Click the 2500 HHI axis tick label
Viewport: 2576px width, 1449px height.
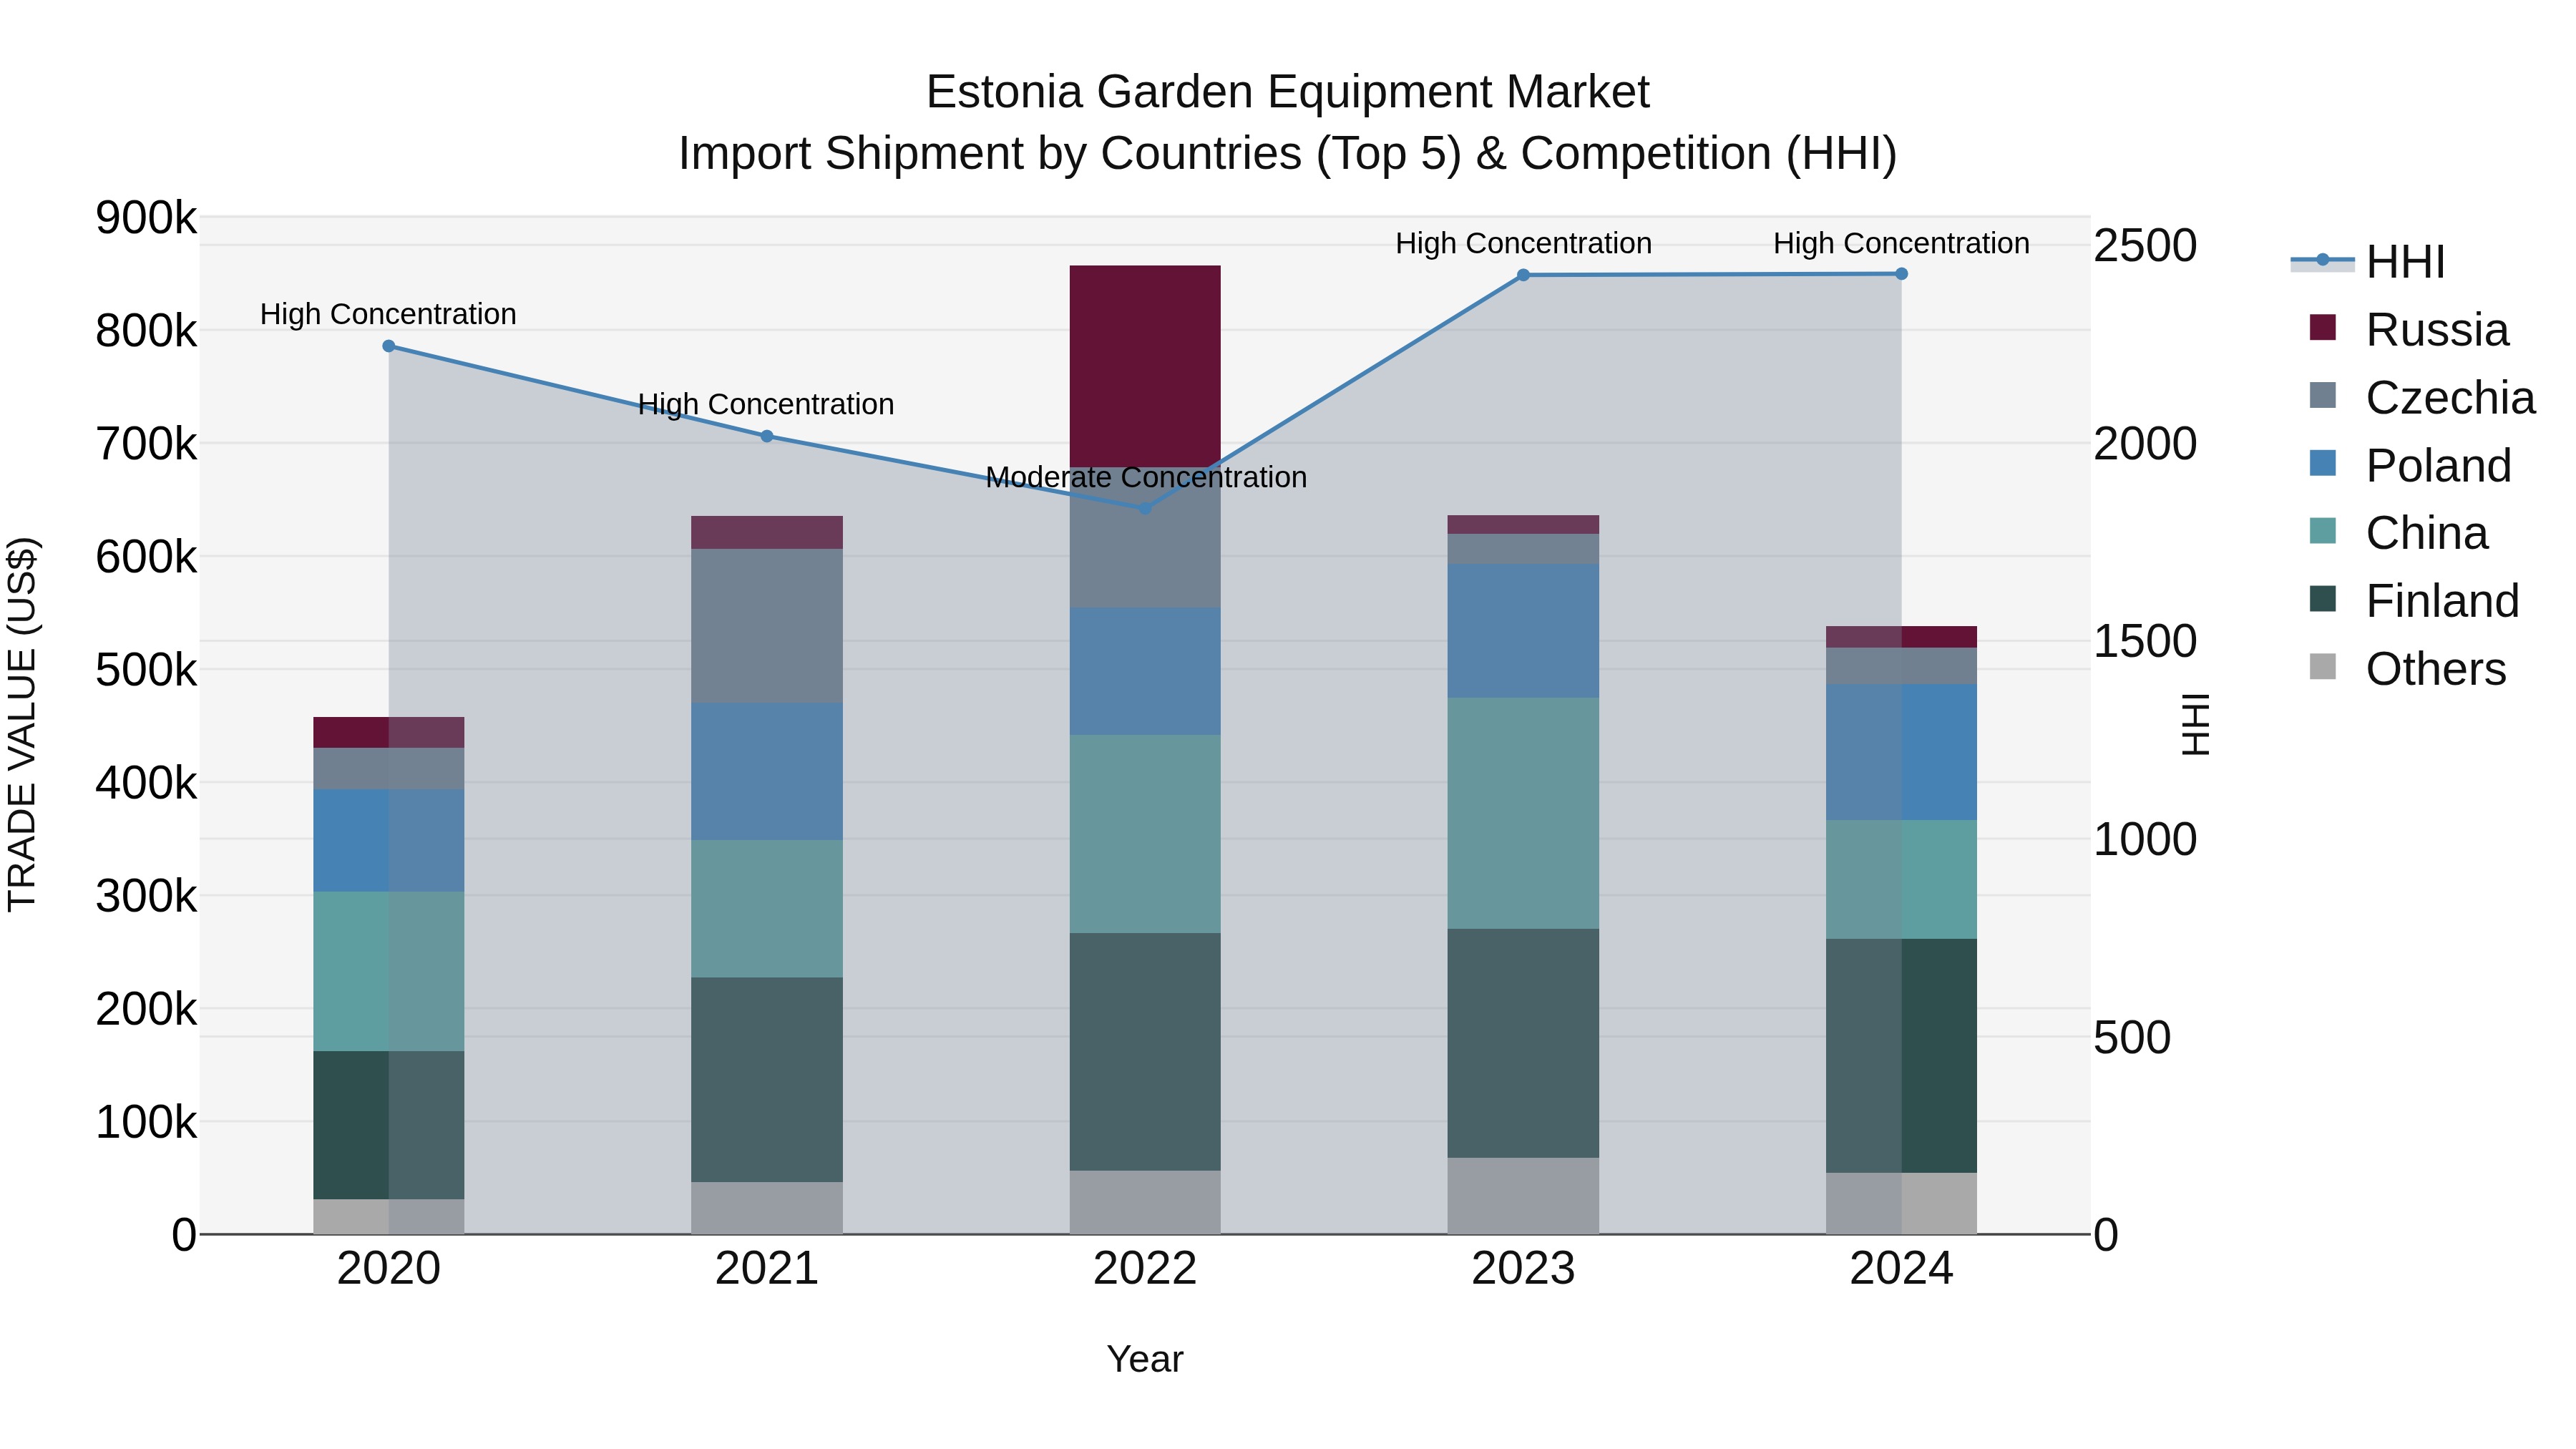(2145, 246)
